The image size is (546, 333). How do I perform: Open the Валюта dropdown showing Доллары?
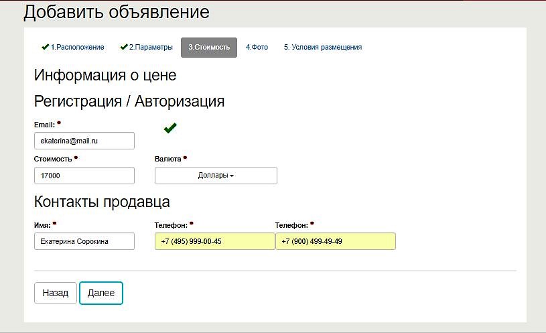pos(216,176)
